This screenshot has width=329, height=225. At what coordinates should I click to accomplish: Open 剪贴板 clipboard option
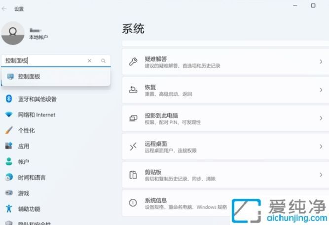point(225,175)
